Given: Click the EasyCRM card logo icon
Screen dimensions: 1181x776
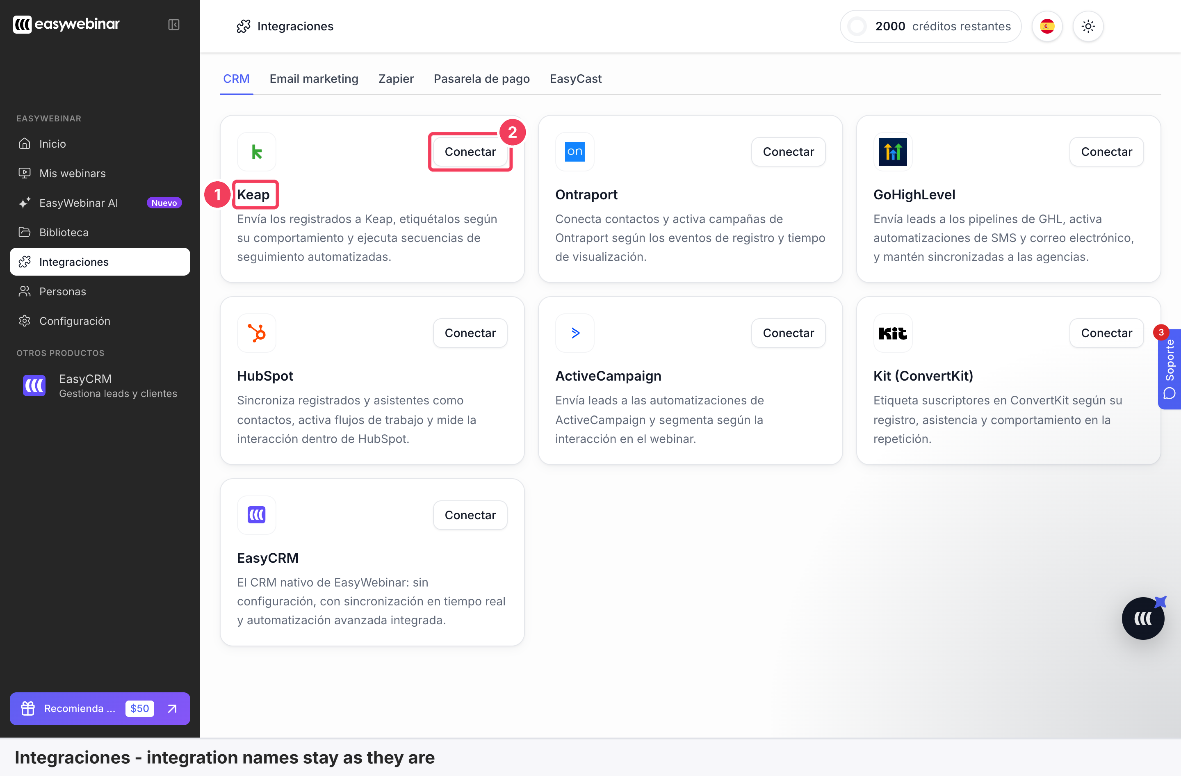Looking at the screenshot, I should tap(257, 514).
